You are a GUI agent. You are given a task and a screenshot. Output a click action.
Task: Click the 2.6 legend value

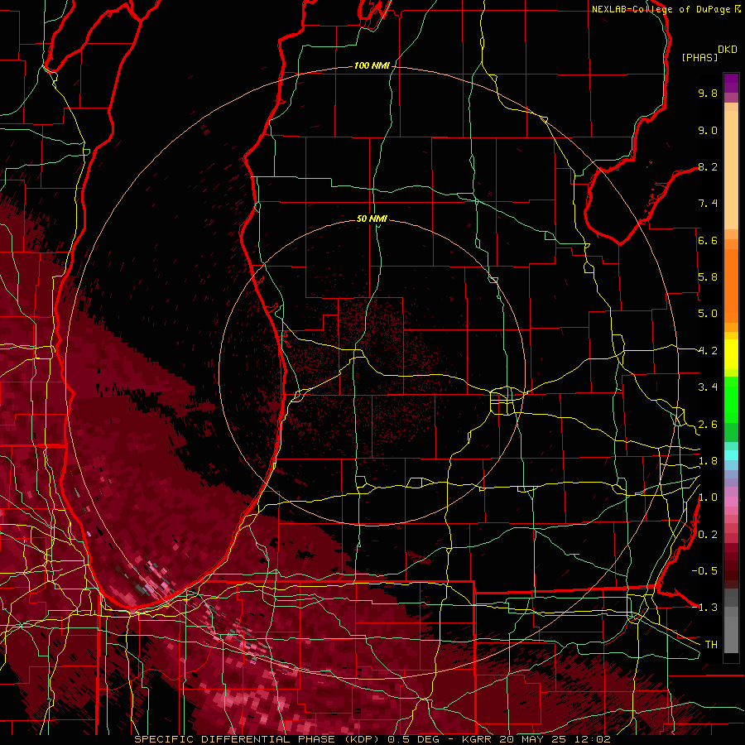(708, 425)
